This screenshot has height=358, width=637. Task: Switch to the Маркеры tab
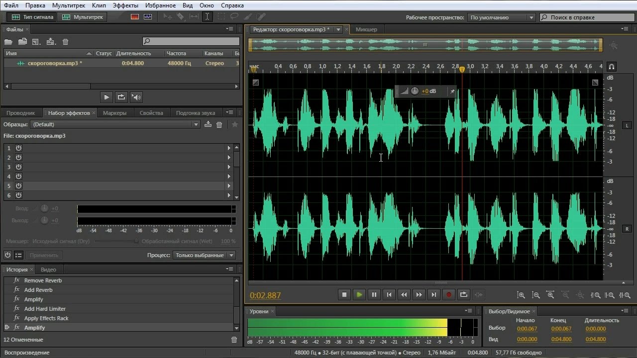(x=114, y=113)
